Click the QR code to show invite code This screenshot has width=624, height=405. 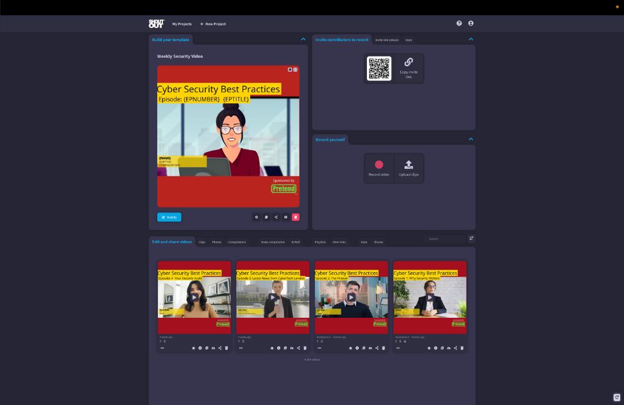tap(379, 67)
